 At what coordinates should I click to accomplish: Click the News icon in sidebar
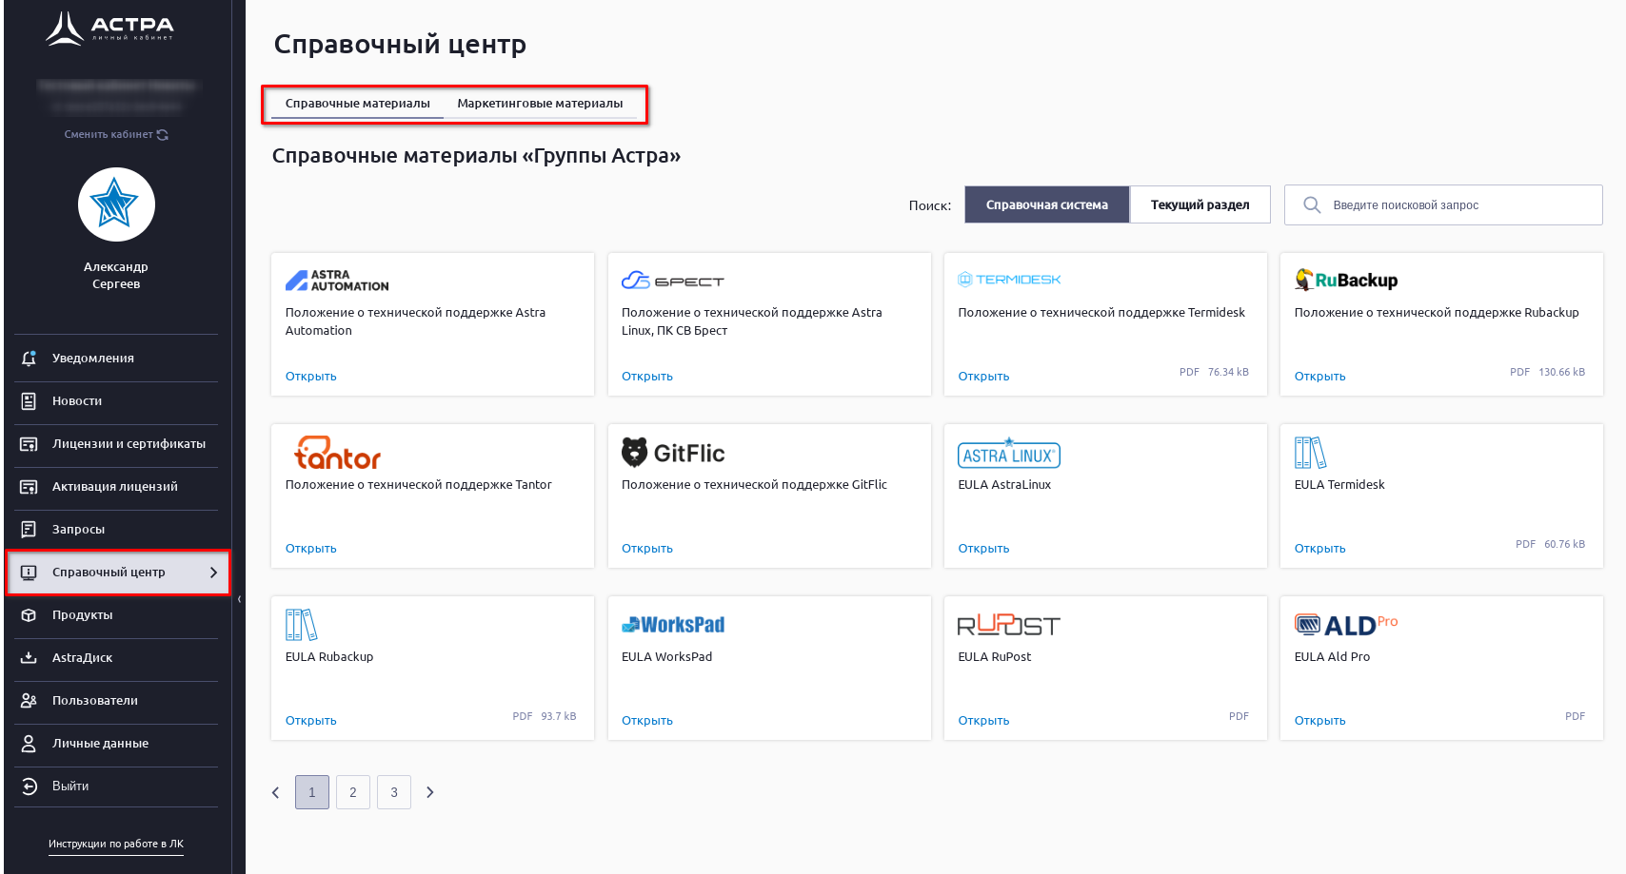click(x=29, y=401)
